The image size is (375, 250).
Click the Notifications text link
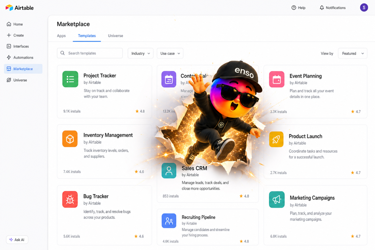336,8
